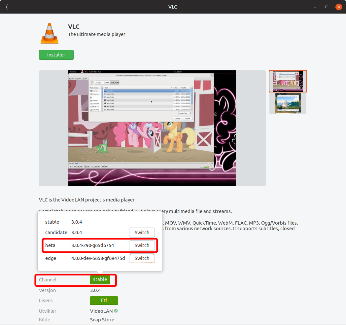Switch to the candidate channel
This screenshot has height=325, width=346.
[x=142, y=233]
